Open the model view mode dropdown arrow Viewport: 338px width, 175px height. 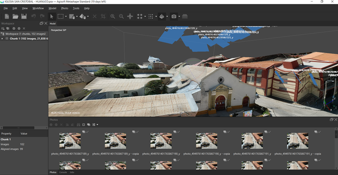[167, 17]
